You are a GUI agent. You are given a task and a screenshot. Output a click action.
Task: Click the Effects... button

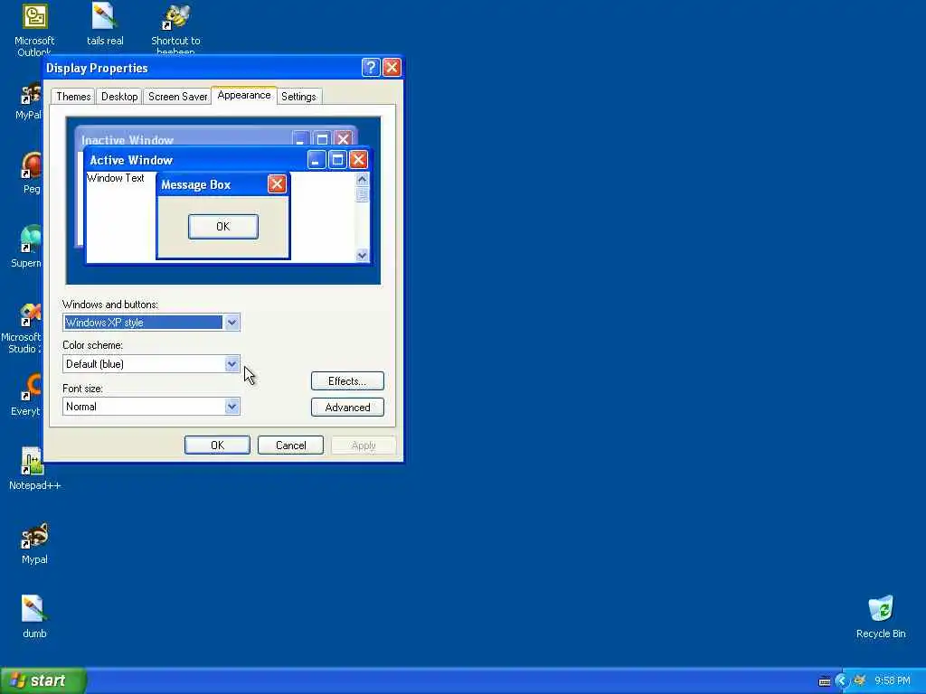[347, 381]
